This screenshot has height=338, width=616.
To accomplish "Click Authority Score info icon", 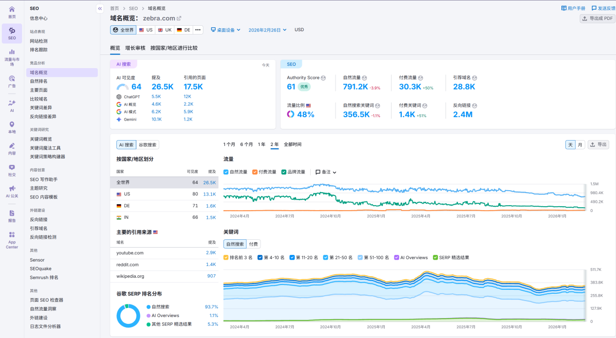I will pyautogui.click(x=323, y=78).
